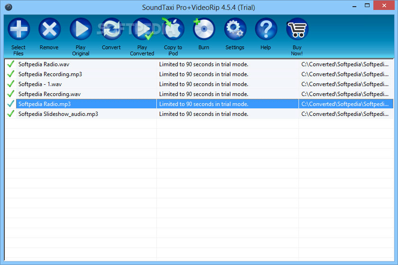Click output path of Softpedia Recording.wav row

pyautogui.click(x=345, y=94)
